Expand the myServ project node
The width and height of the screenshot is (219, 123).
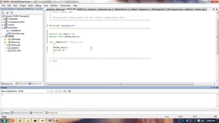(2, 25)
